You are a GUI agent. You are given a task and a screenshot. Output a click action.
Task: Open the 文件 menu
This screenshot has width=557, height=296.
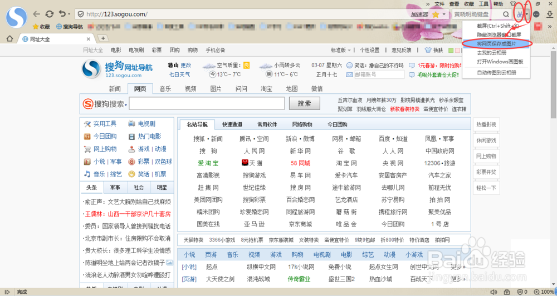439,4
